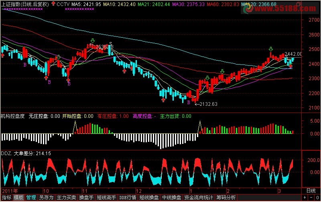Select the 管理 tab
This screenshot has width=321, height=202.
(31, 198)
